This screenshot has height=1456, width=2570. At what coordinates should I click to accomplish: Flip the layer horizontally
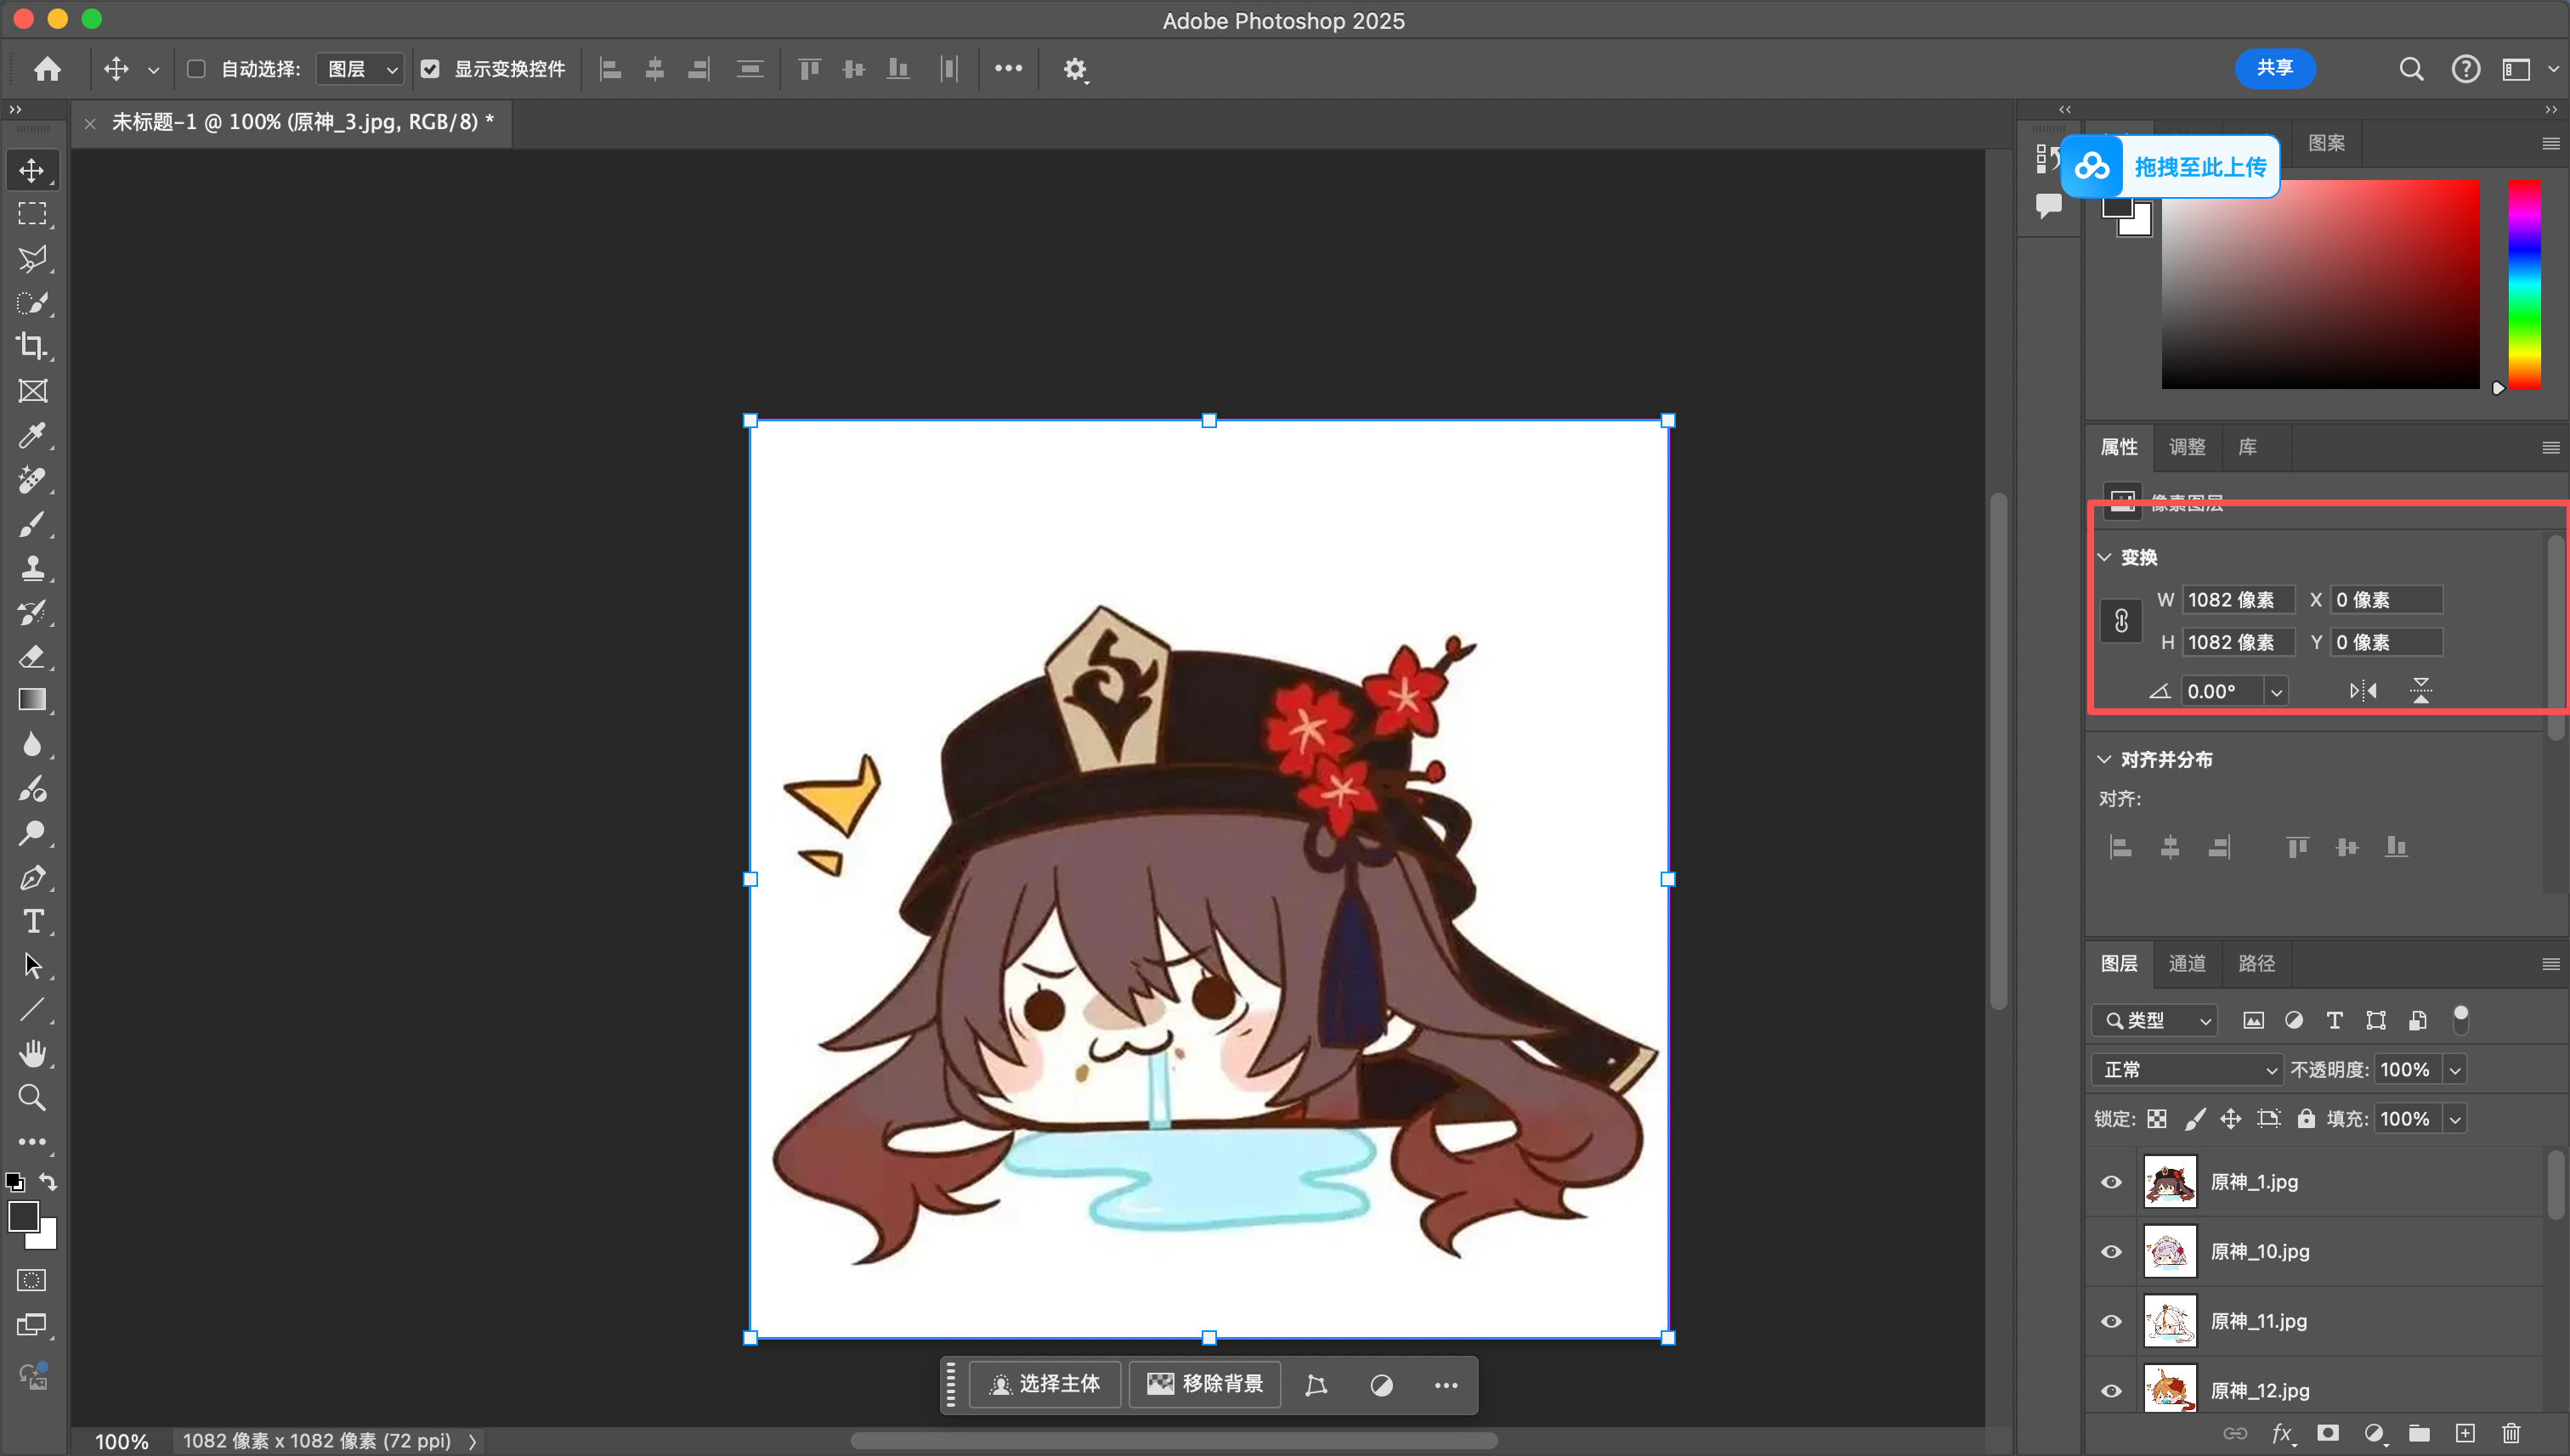coord(2363,691)
